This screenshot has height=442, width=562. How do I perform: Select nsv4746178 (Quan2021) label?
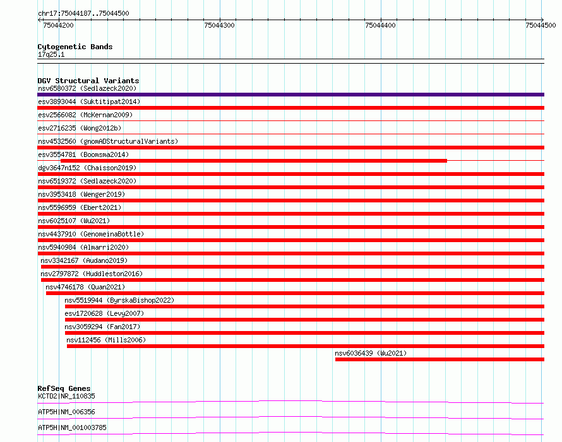85,287
